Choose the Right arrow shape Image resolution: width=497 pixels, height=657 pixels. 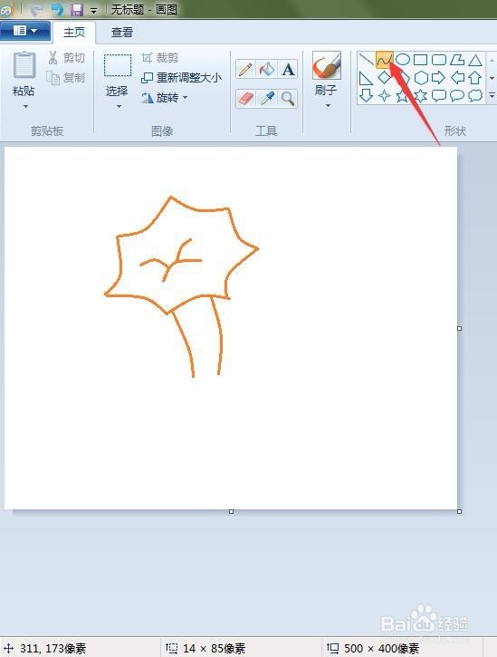[439, 78]
